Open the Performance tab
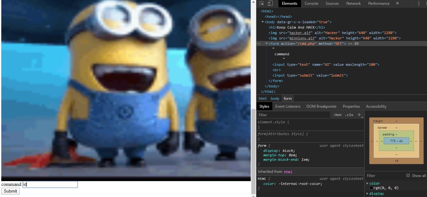 379,3
